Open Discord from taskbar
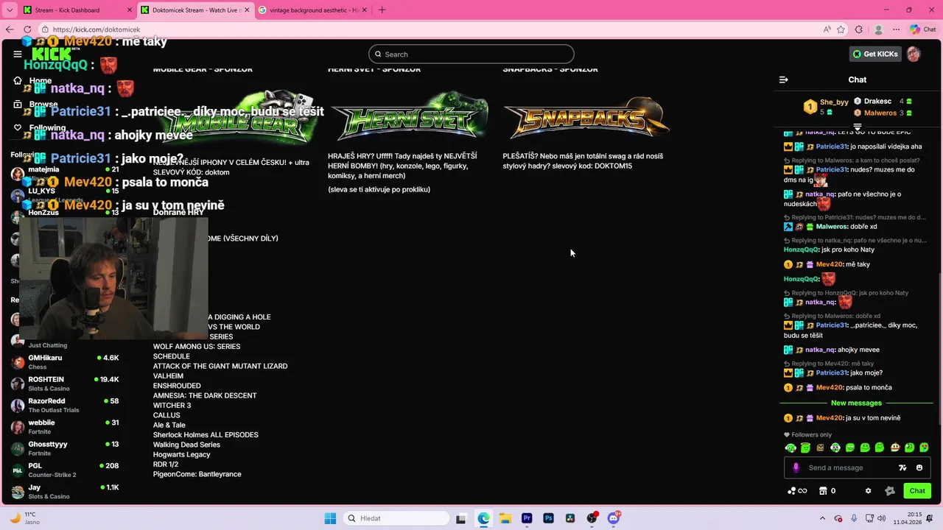Image resolution: width=943 pixels, height=530 pixels. [x=614, y=518]
